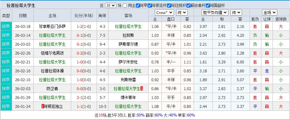Click the 单率:60% summary value
The image size is (290, 119).
[187, 115]
